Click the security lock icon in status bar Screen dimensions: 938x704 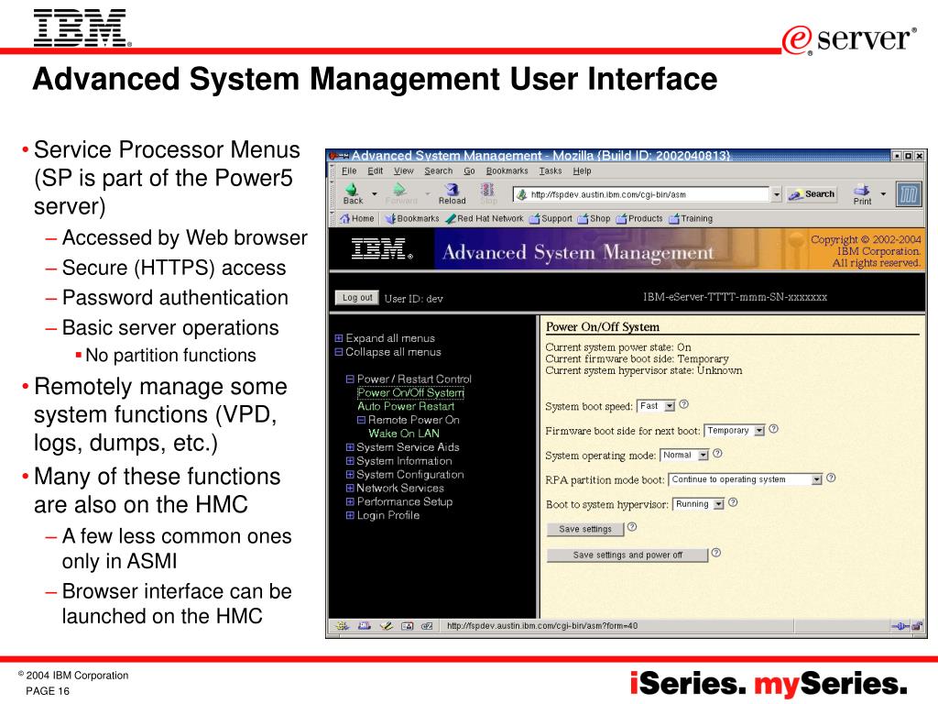click(x=917, y=626)
